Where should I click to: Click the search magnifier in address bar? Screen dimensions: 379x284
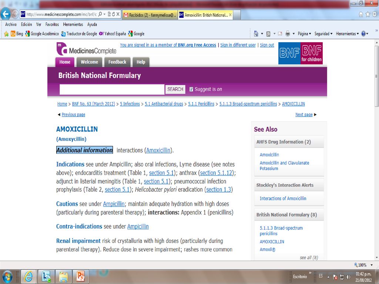100,14
